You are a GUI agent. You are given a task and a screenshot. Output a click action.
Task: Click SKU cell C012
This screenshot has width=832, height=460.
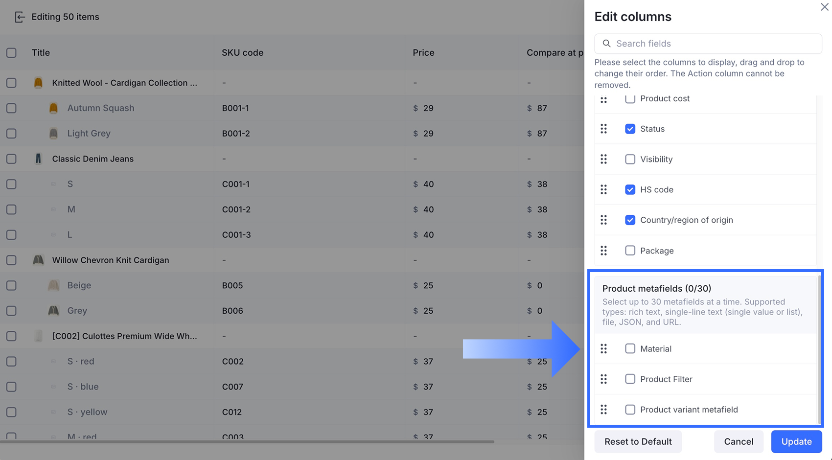(232, 412)
